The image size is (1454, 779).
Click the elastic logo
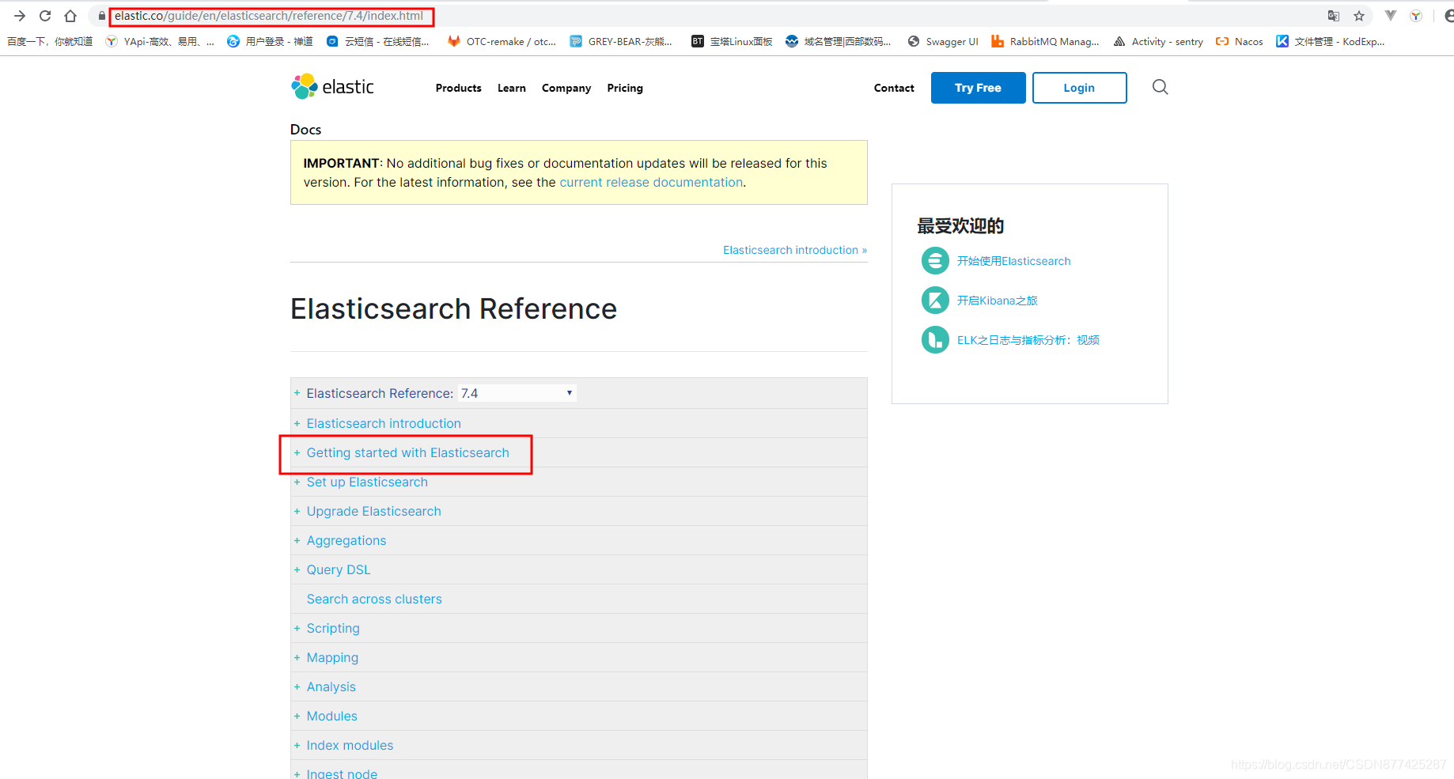point(332,86)
